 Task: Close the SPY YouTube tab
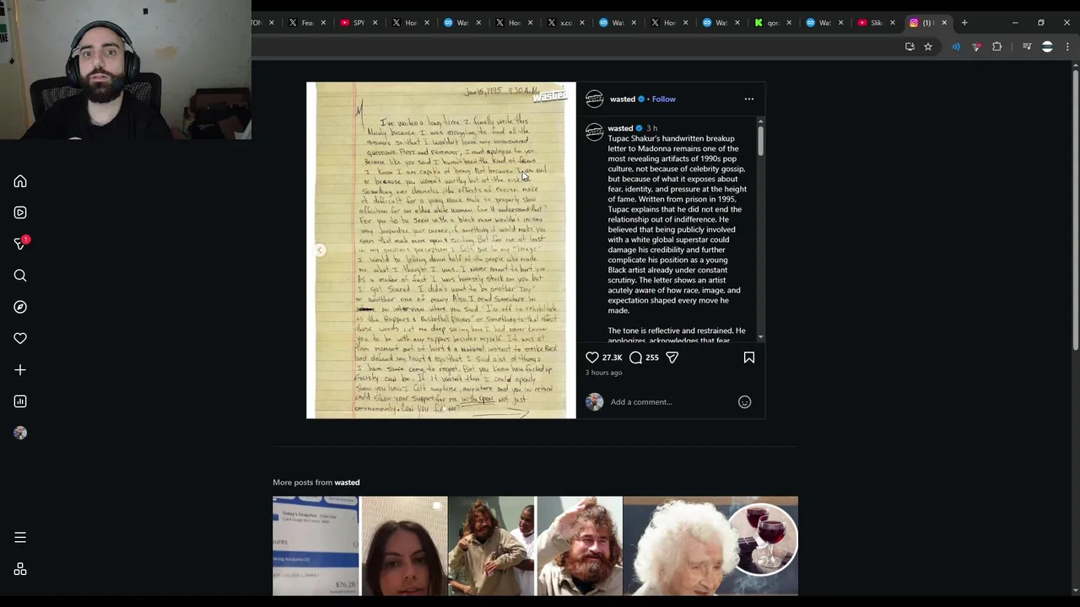(x=375, y=23)
